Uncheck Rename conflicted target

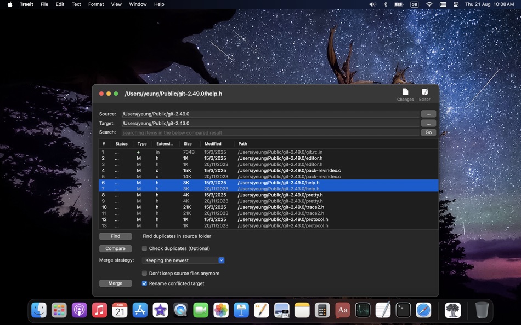coord(144,283)
